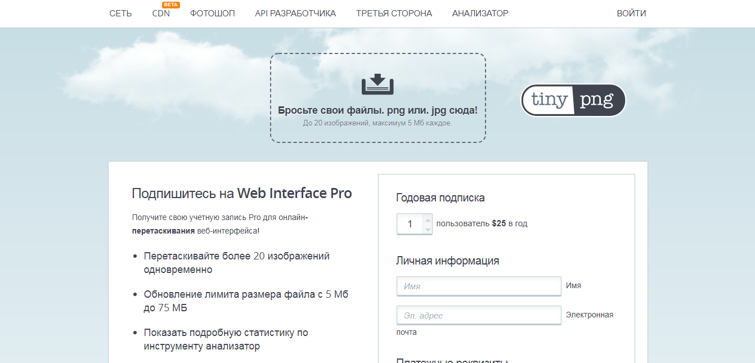Open the CDN beta menu item
This screenshot has height=363, width=755.
coord(161,13)
